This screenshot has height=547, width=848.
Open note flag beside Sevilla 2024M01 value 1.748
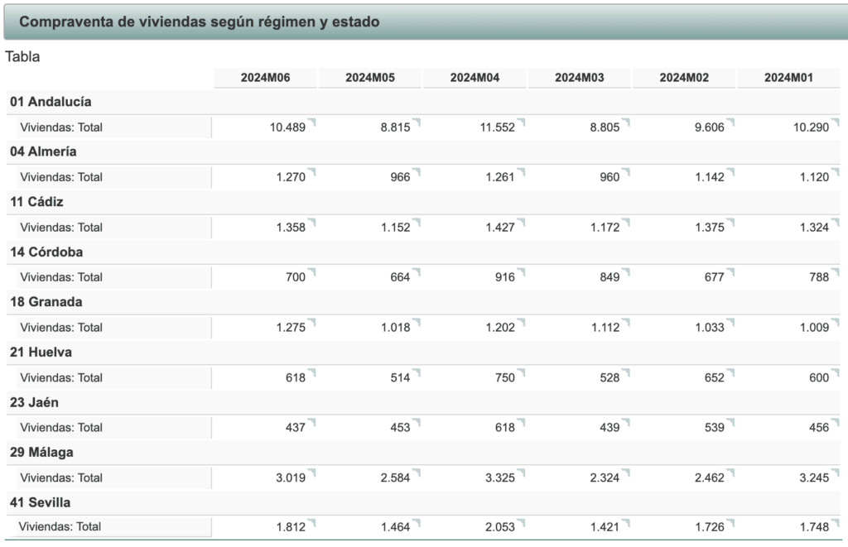click(836, 523)
